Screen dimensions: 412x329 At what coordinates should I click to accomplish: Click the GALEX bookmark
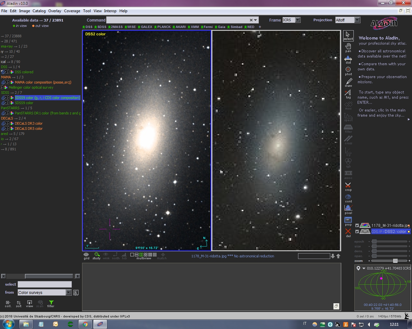coord(145,27)
